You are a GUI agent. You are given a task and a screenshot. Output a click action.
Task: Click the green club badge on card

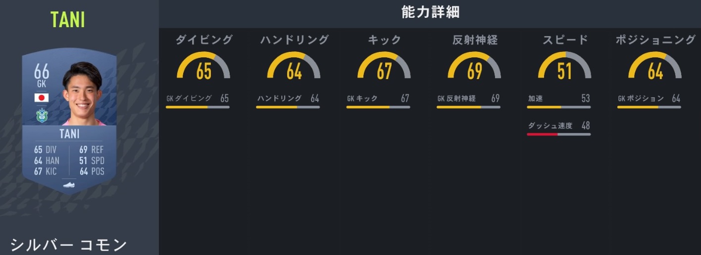click(41, 115)
